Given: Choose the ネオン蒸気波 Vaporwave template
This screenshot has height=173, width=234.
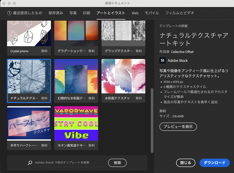Looking at the screenshot, I should click(76, 124).
